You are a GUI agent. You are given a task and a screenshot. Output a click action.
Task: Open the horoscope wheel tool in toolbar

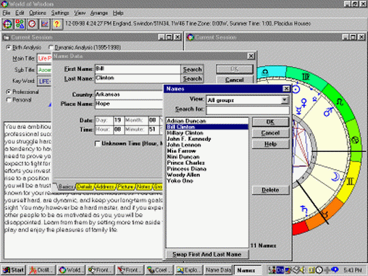coord(7,24)
